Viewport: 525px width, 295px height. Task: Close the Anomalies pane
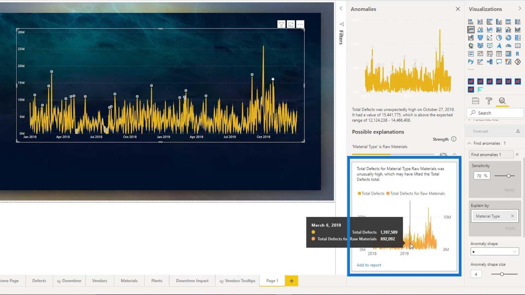click(x=458, y=9)
